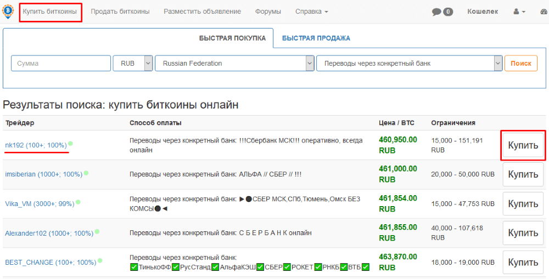Viewport: 549px width, 279px height.
Task: Click the notification counter badge showing 0
Action: pyautogui.click(x=448, y=12)
